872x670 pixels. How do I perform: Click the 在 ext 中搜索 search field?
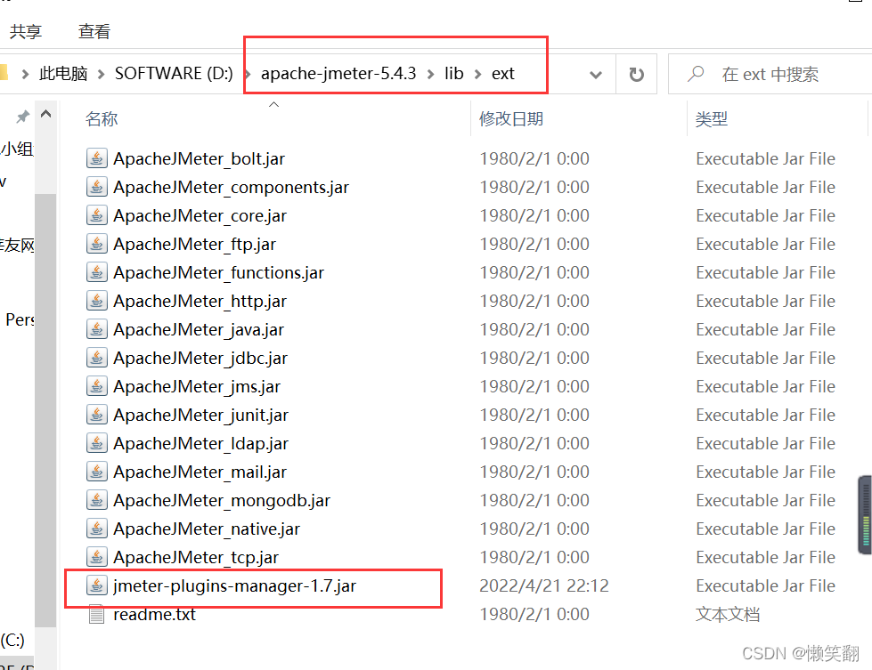[x=770, y=74]
